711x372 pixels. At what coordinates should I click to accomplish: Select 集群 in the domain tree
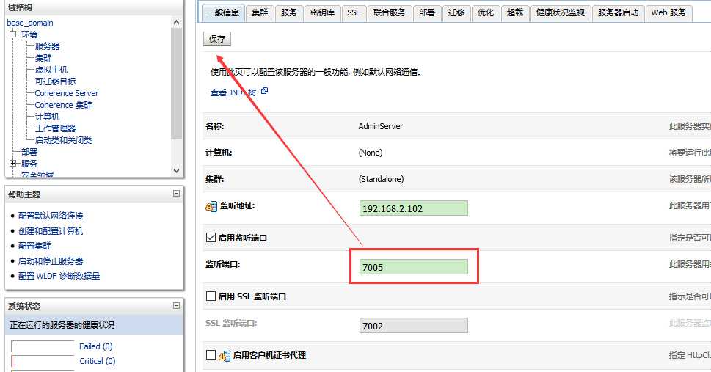(43, 58)
